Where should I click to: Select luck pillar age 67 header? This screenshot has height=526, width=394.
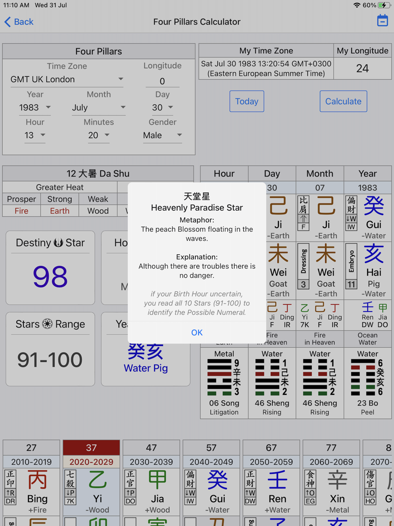pyautogui.click(x=271, y=448)
